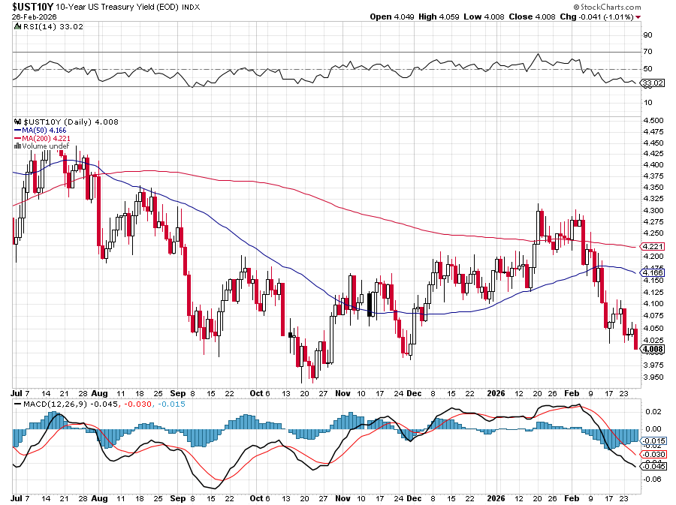Click the blue MA(50) legend line swatch
676x505 pixels.
coord(18,130)
